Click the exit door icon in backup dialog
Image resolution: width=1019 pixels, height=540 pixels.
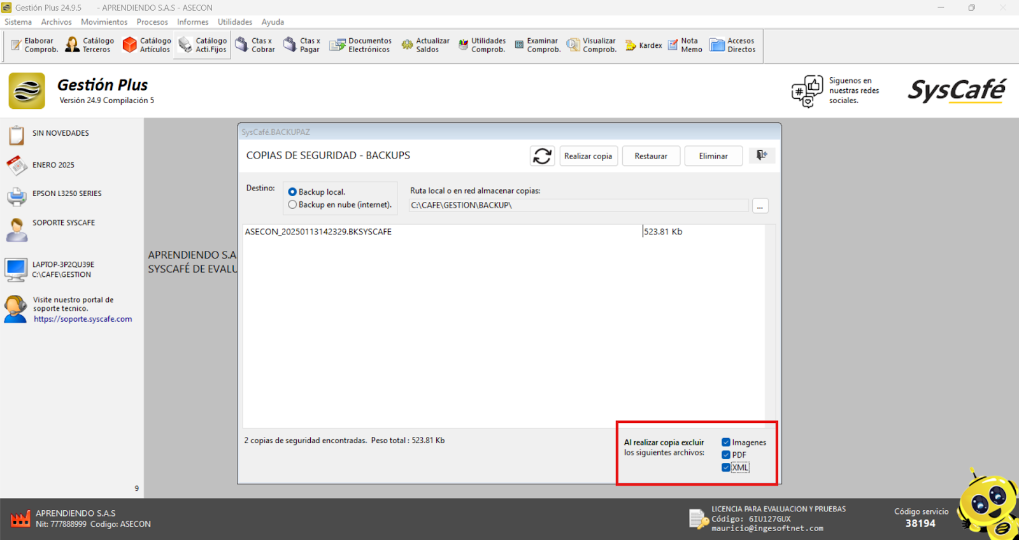click(761, 155)
